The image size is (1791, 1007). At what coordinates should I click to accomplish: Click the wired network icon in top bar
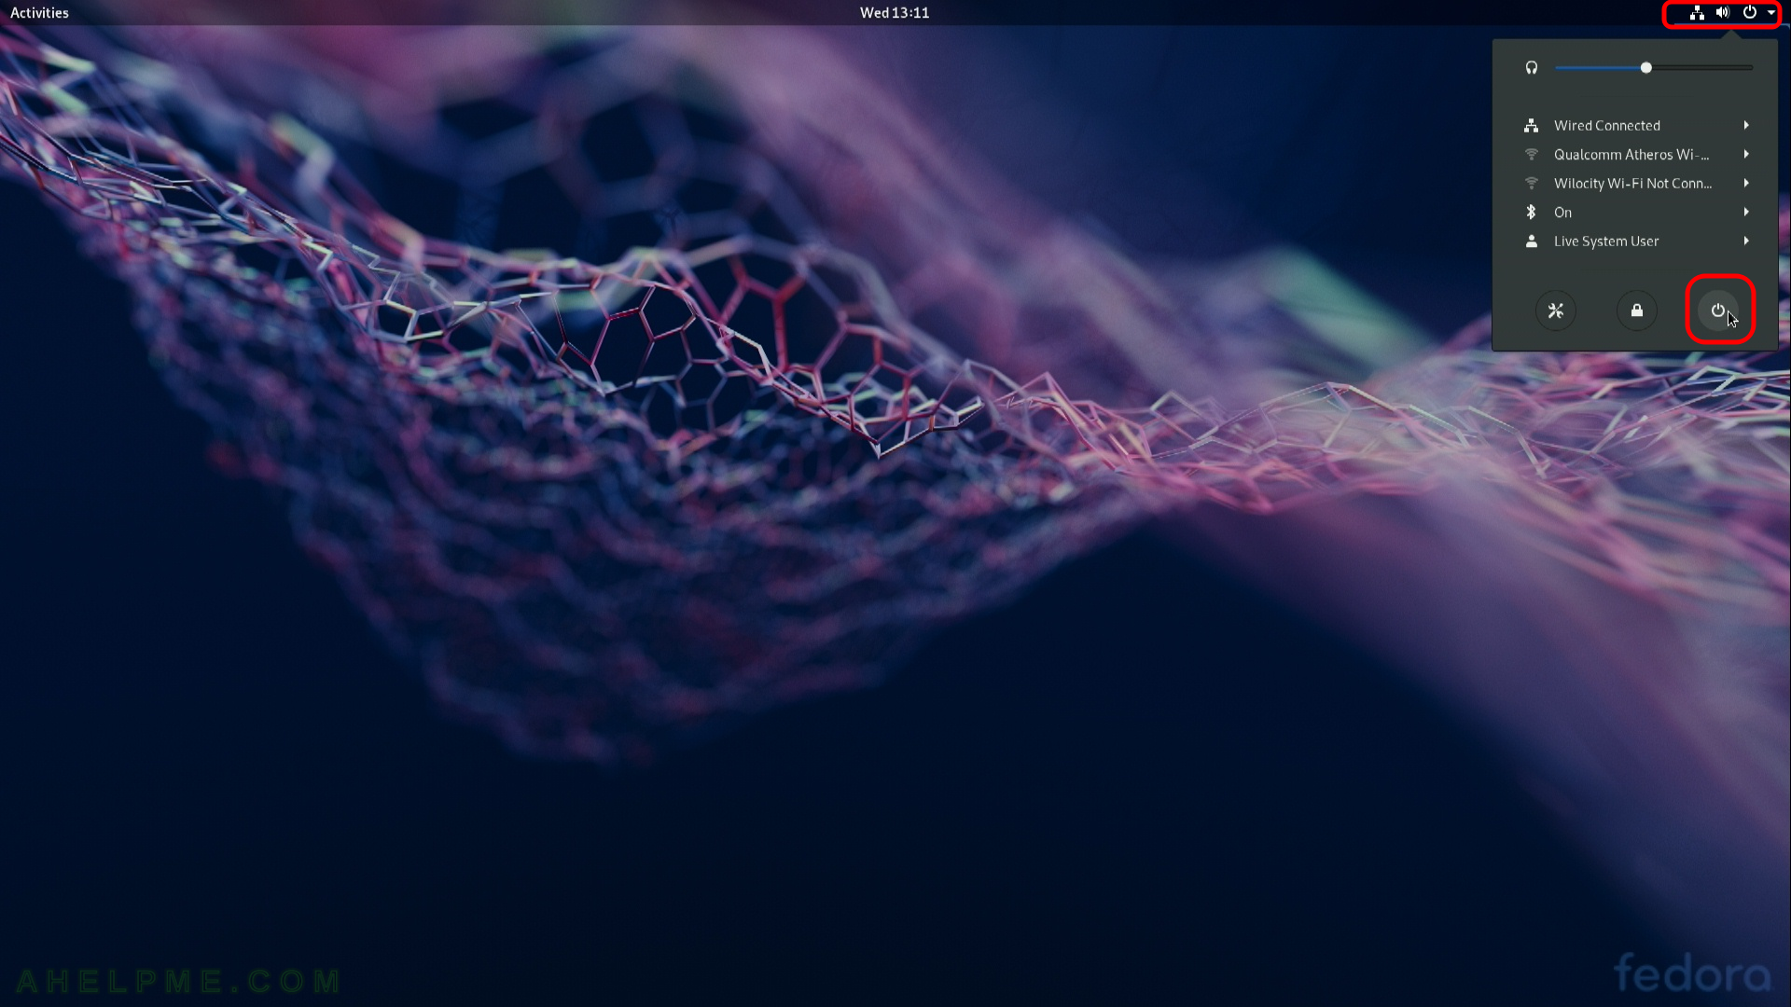pos(1697,13)
